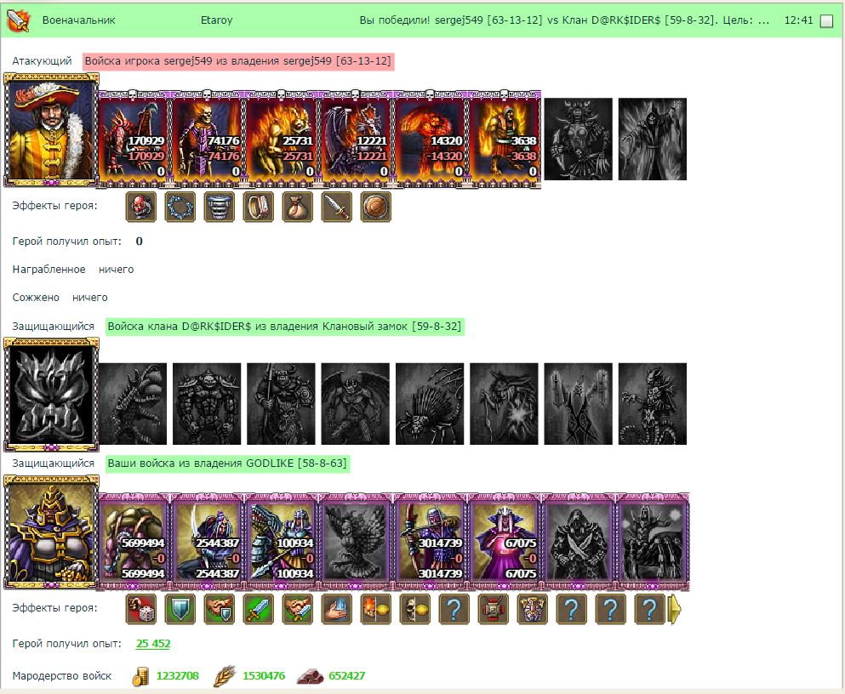Screen dimensions: 845x694
Task: Select the 170929 attacker unit card
Action: click(x=133, y=139)
